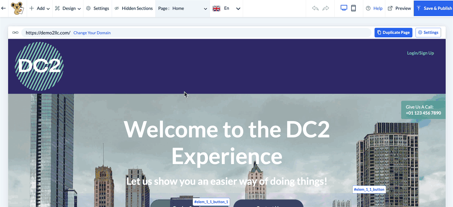Click Login/Sign Up link

click(x=421, y=53)
